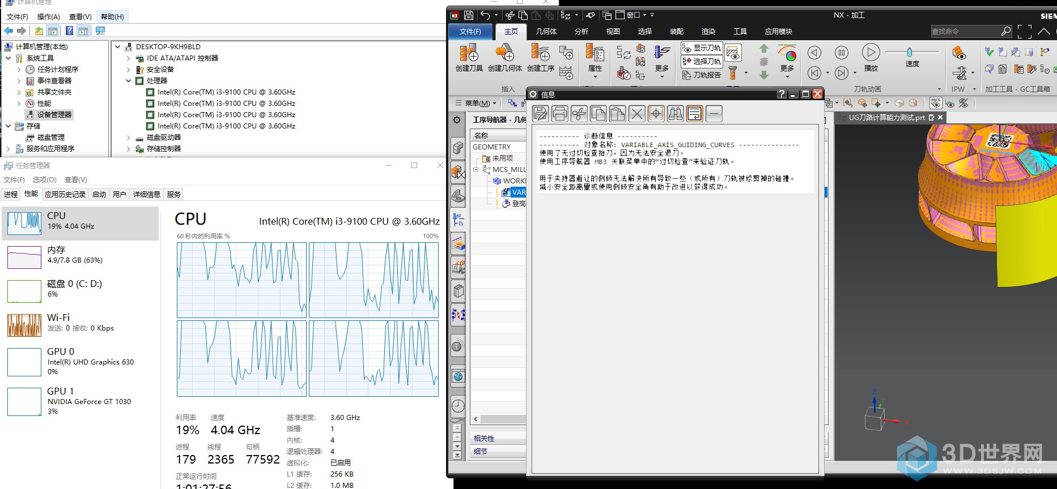Viewport: 1057px width, 489px height.
Task: Switch to the 进程 tab in Task Manager
Action: click(x=11, y=194)
